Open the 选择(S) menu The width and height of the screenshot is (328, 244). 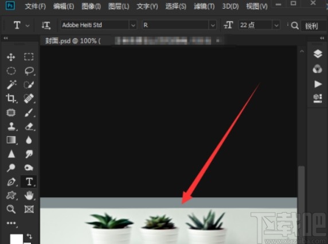pyautogui.click(x=175, y=6)
